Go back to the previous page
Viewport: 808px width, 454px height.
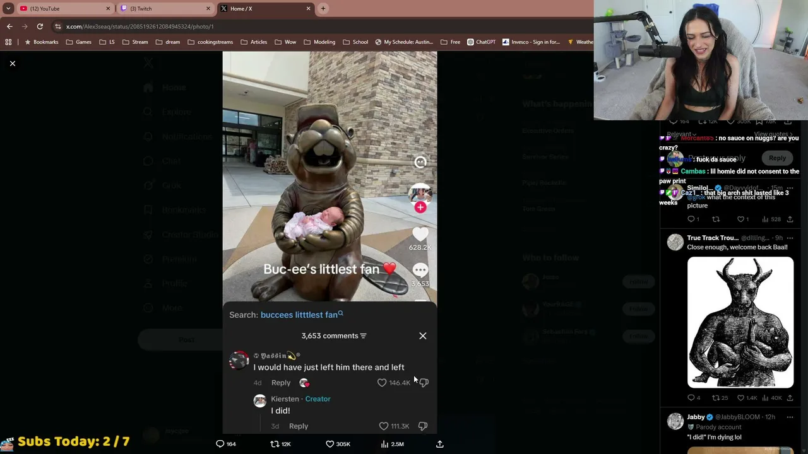click(9, 26)
